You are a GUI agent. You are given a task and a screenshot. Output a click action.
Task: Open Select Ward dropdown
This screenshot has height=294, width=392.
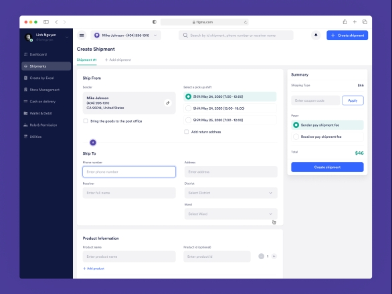coord(231,214)
